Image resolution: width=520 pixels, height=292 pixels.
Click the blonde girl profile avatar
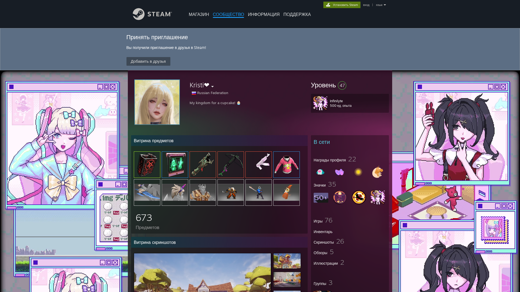(x=157, y=102)
